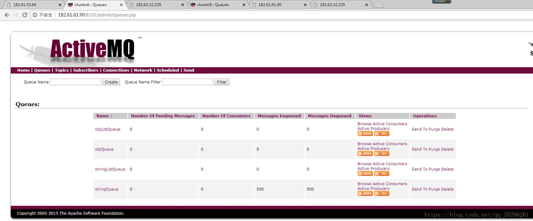Delete the stringQueue queue
533x221 pixels.
point(447,189)
